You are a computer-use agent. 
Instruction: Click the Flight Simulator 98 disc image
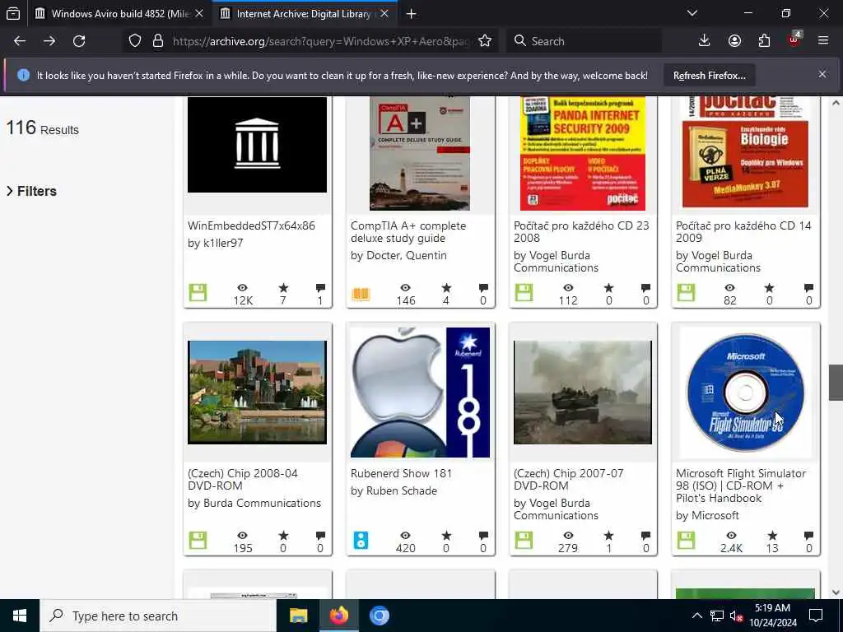[746, 393]
